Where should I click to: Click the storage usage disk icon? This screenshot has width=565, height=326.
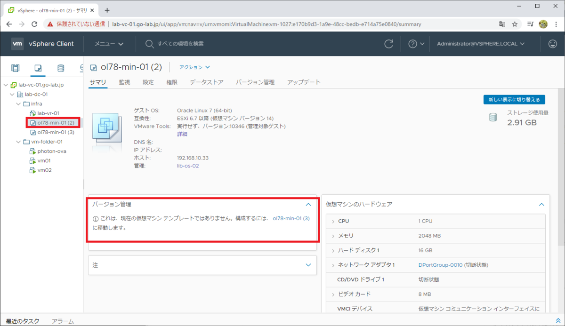click(493, 117)
